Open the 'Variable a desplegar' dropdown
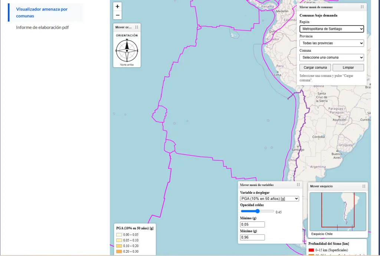This screenshot has width=380, height=256. [x=269, y=198]
